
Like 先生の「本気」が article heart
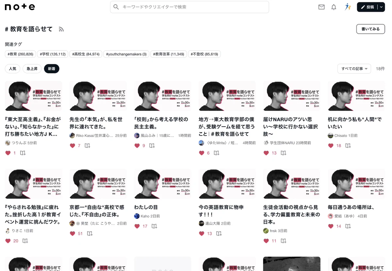coord(73,145)
